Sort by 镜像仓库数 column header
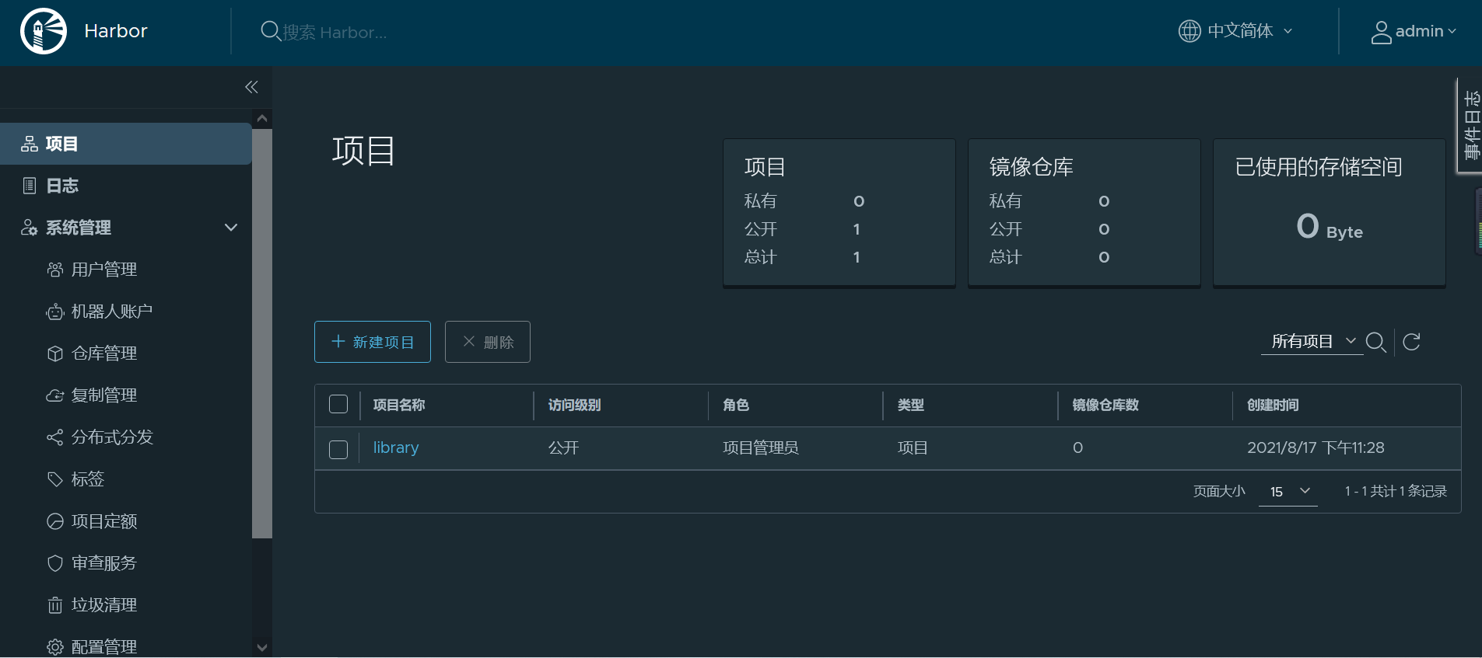This screenshot has height=658, width=1482. [x=1105, y=405]
